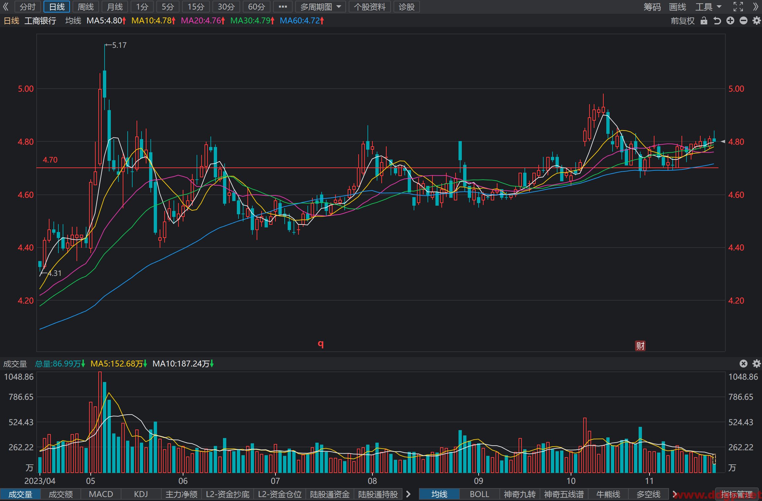This screenshot has width=762, height=501.
Task: Open 诊股 stock diagnosis
Action: 407,7
